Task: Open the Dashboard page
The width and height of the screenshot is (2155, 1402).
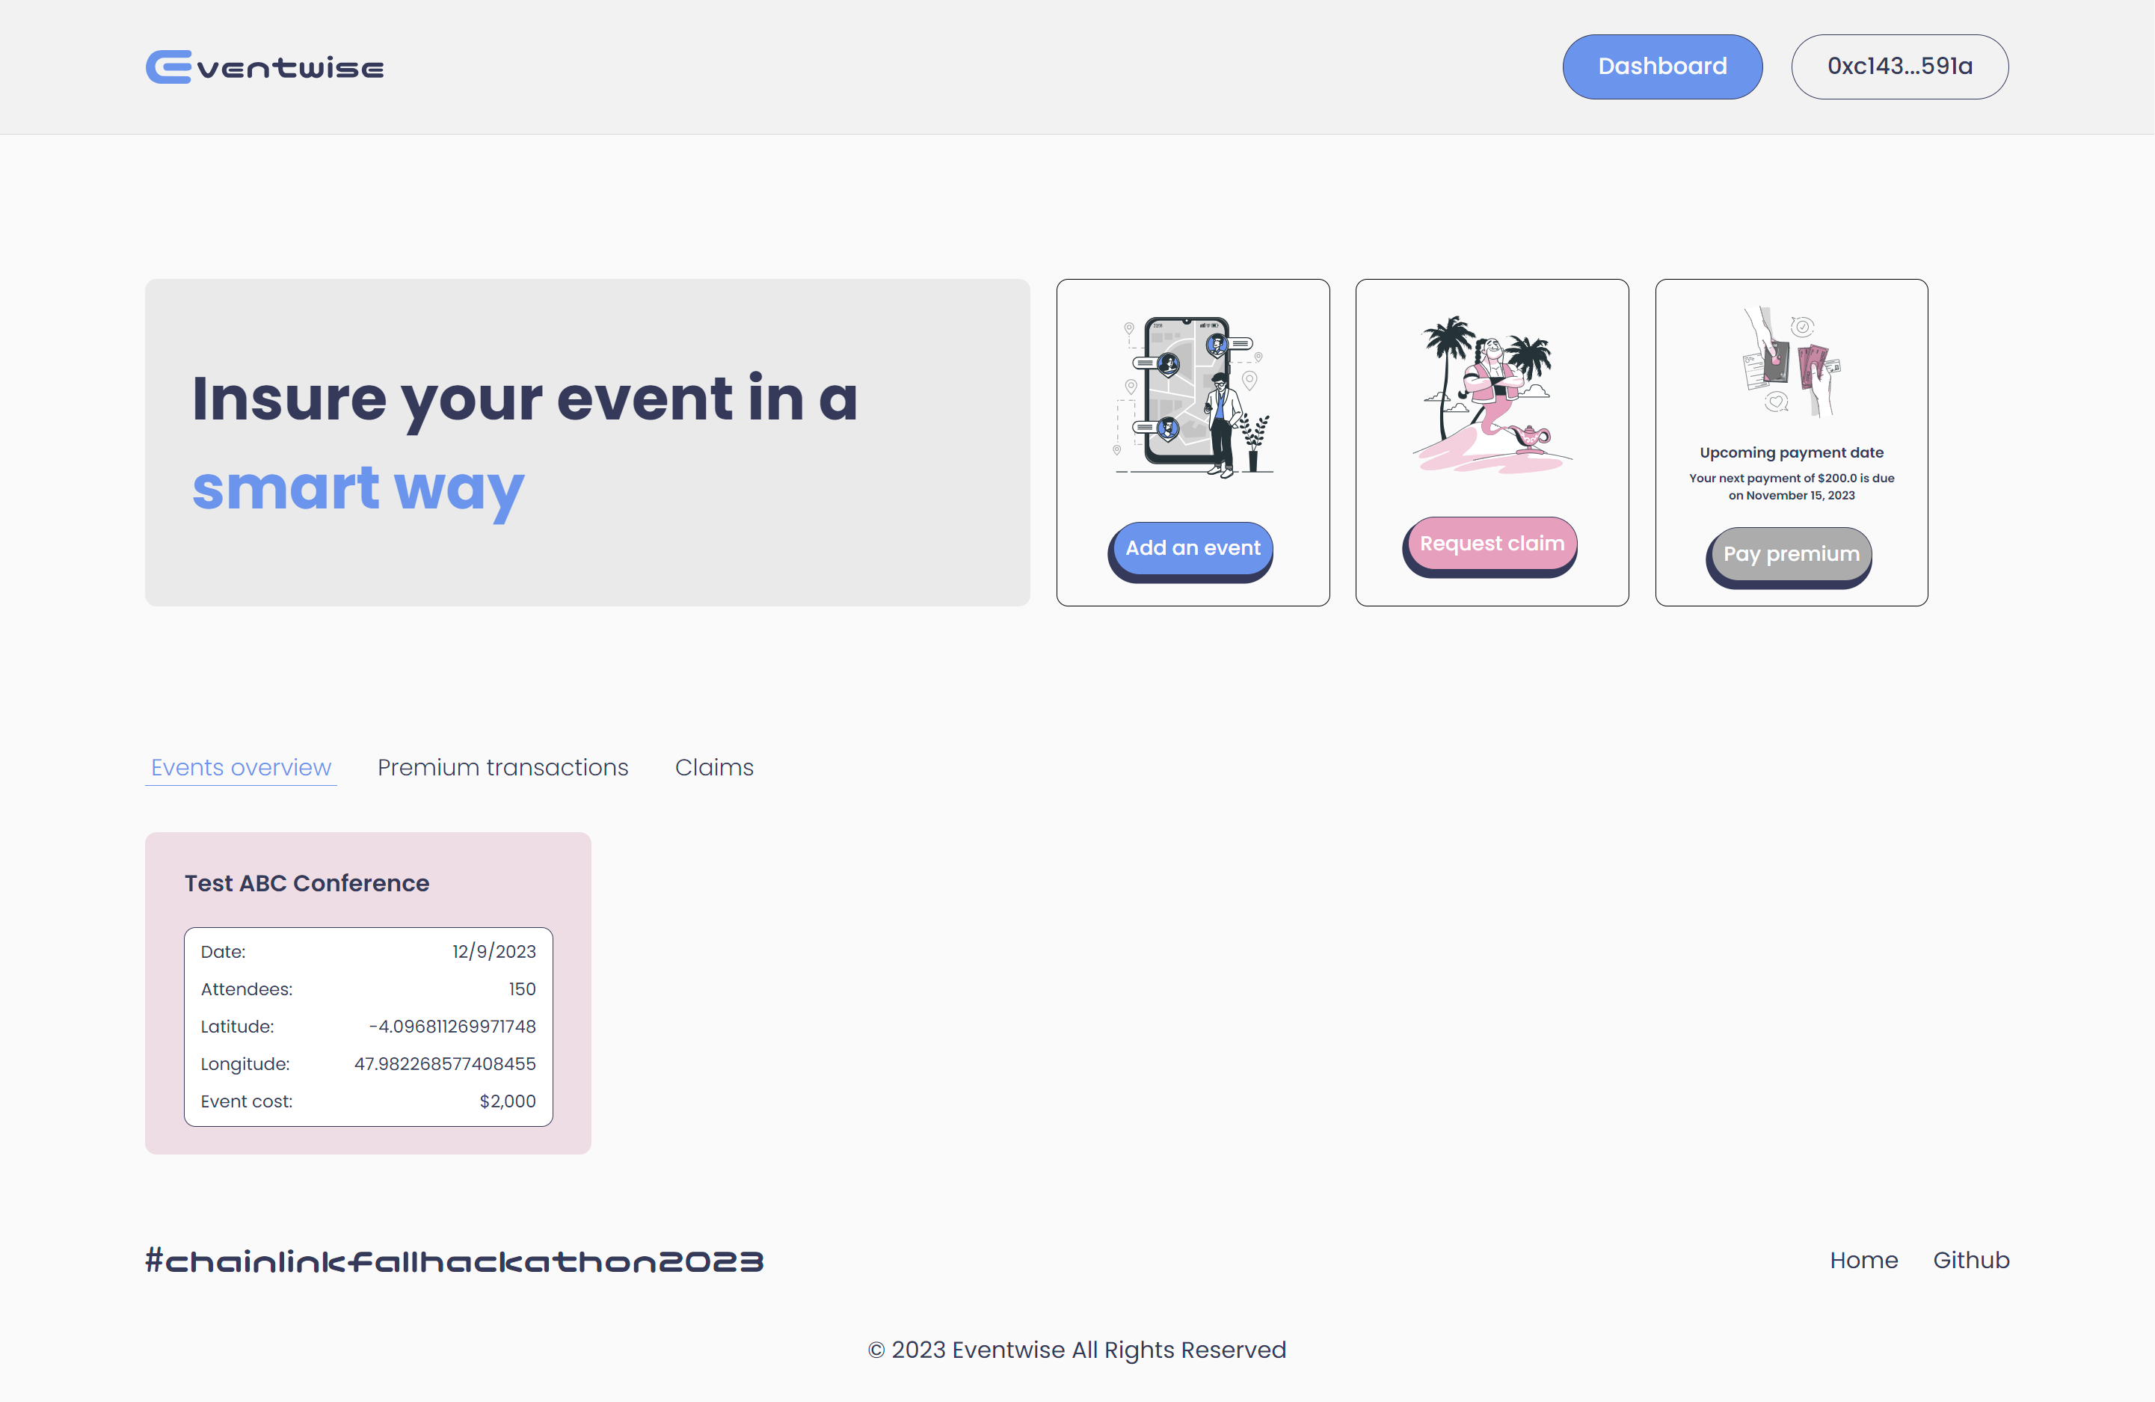Action: point(1661,67)
